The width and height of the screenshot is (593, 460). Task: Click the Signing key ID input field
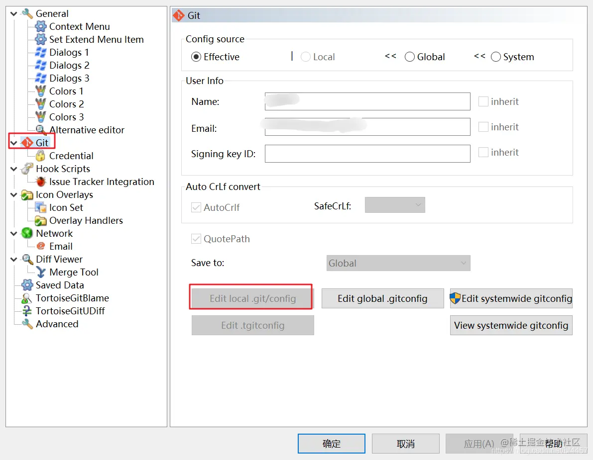[367, 154]
